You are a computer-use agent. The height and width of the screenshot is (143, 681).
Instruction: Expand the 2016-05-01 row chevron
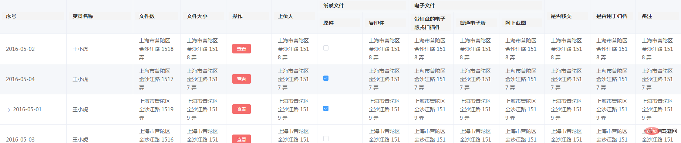tap(9, 110)
